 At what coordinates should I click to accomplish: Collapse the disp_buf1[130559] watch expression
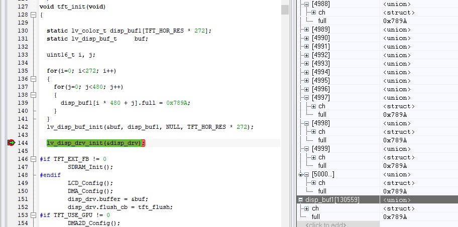(x=300, y=200)
